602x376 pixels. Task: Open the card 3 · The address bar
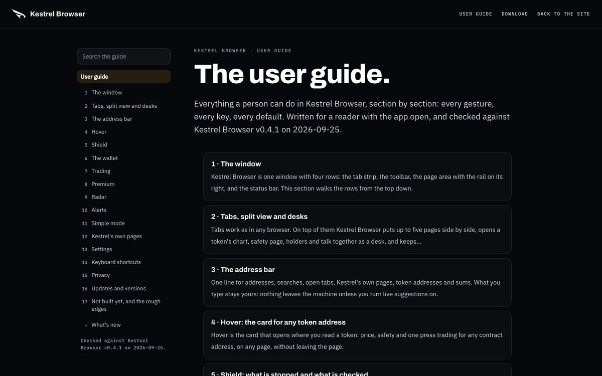click(357, 282)
